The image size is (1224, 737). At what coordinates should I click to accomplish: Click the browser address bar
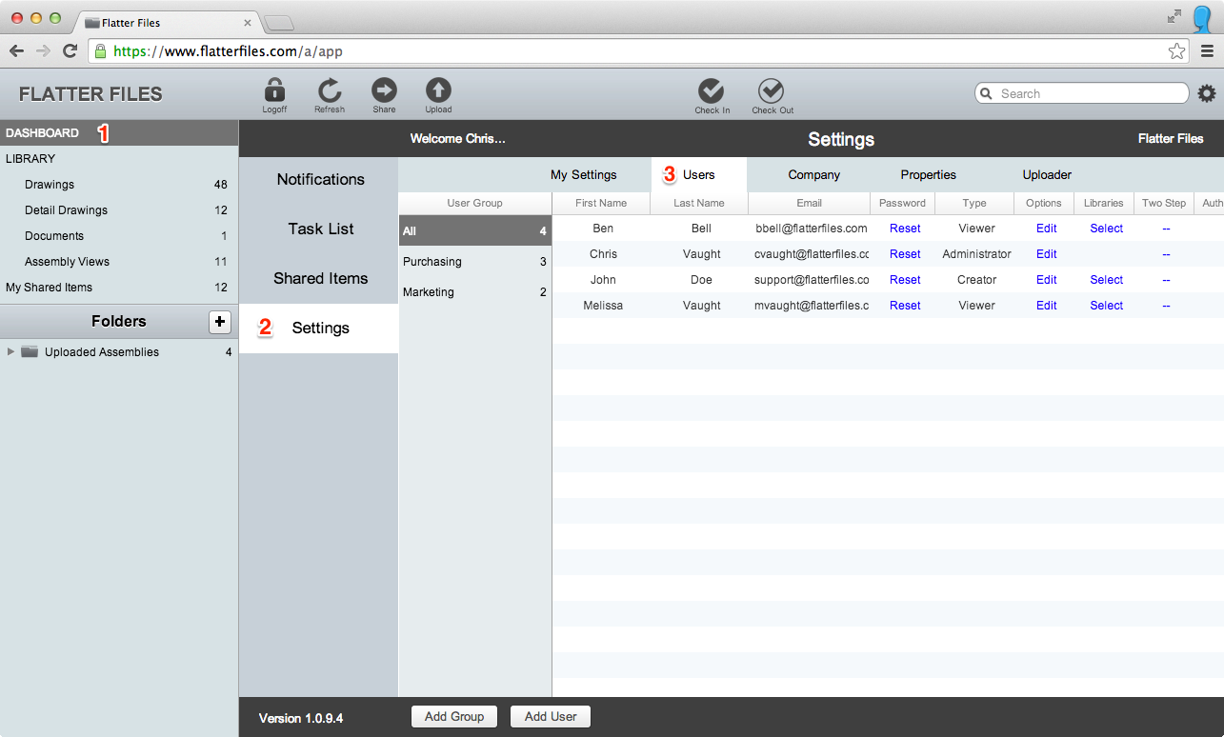pos(638,51)
